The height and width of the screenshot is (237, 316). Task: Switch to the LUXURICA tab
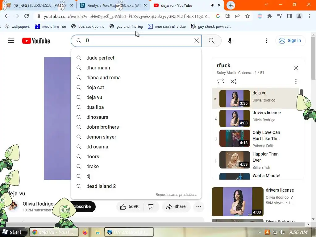(38, 6)
